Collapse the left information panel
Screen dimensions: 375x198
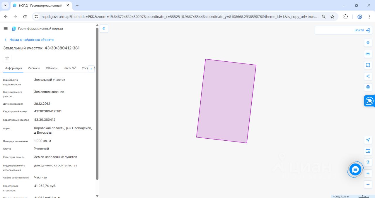[104, 28]
